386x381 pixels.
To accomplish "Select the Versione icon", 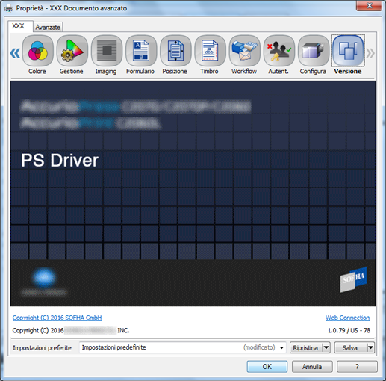I will click(x=348, y=51).
